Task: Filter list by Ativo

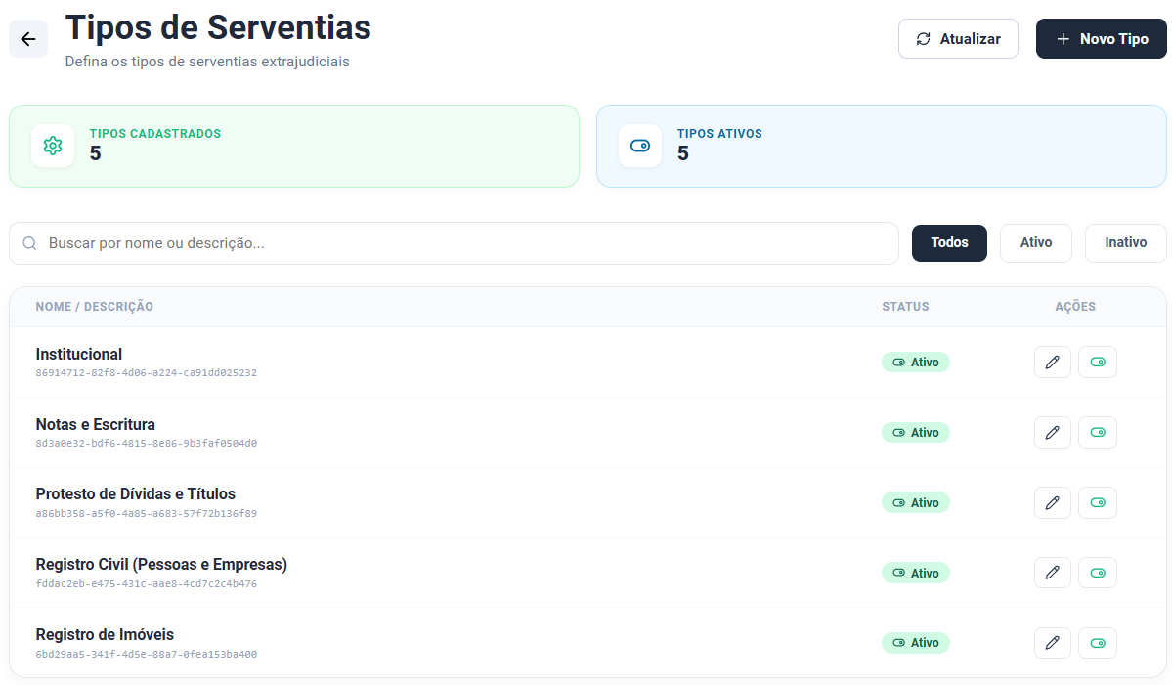Action: tap(1036, 242)
